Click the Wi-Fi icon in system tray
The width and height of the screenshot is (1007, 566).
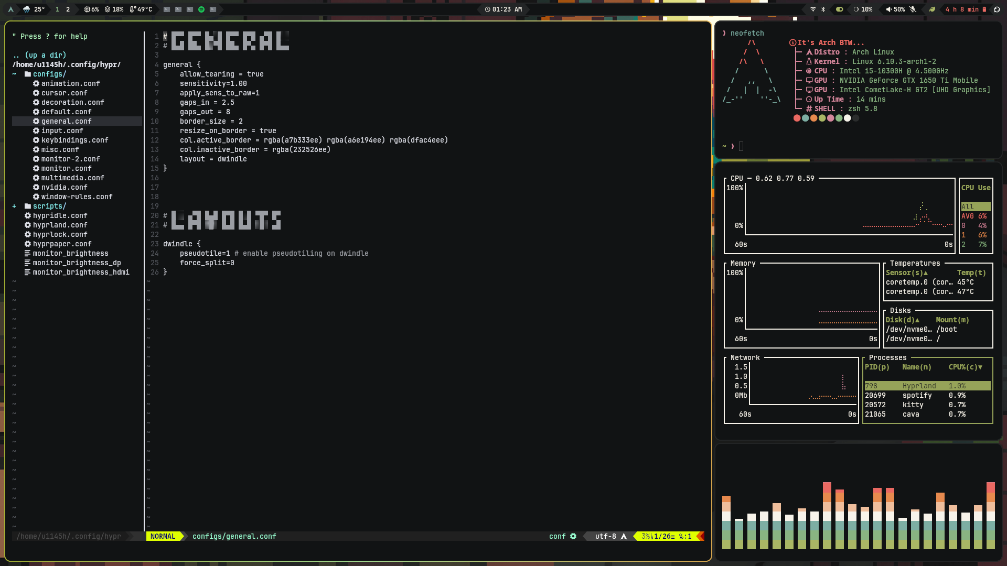813,9
